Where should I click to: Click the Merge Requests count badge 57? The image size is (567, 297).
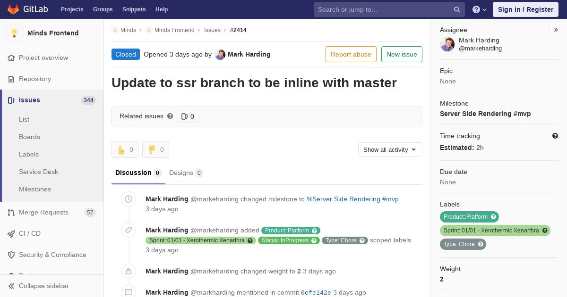click(90, 213)
